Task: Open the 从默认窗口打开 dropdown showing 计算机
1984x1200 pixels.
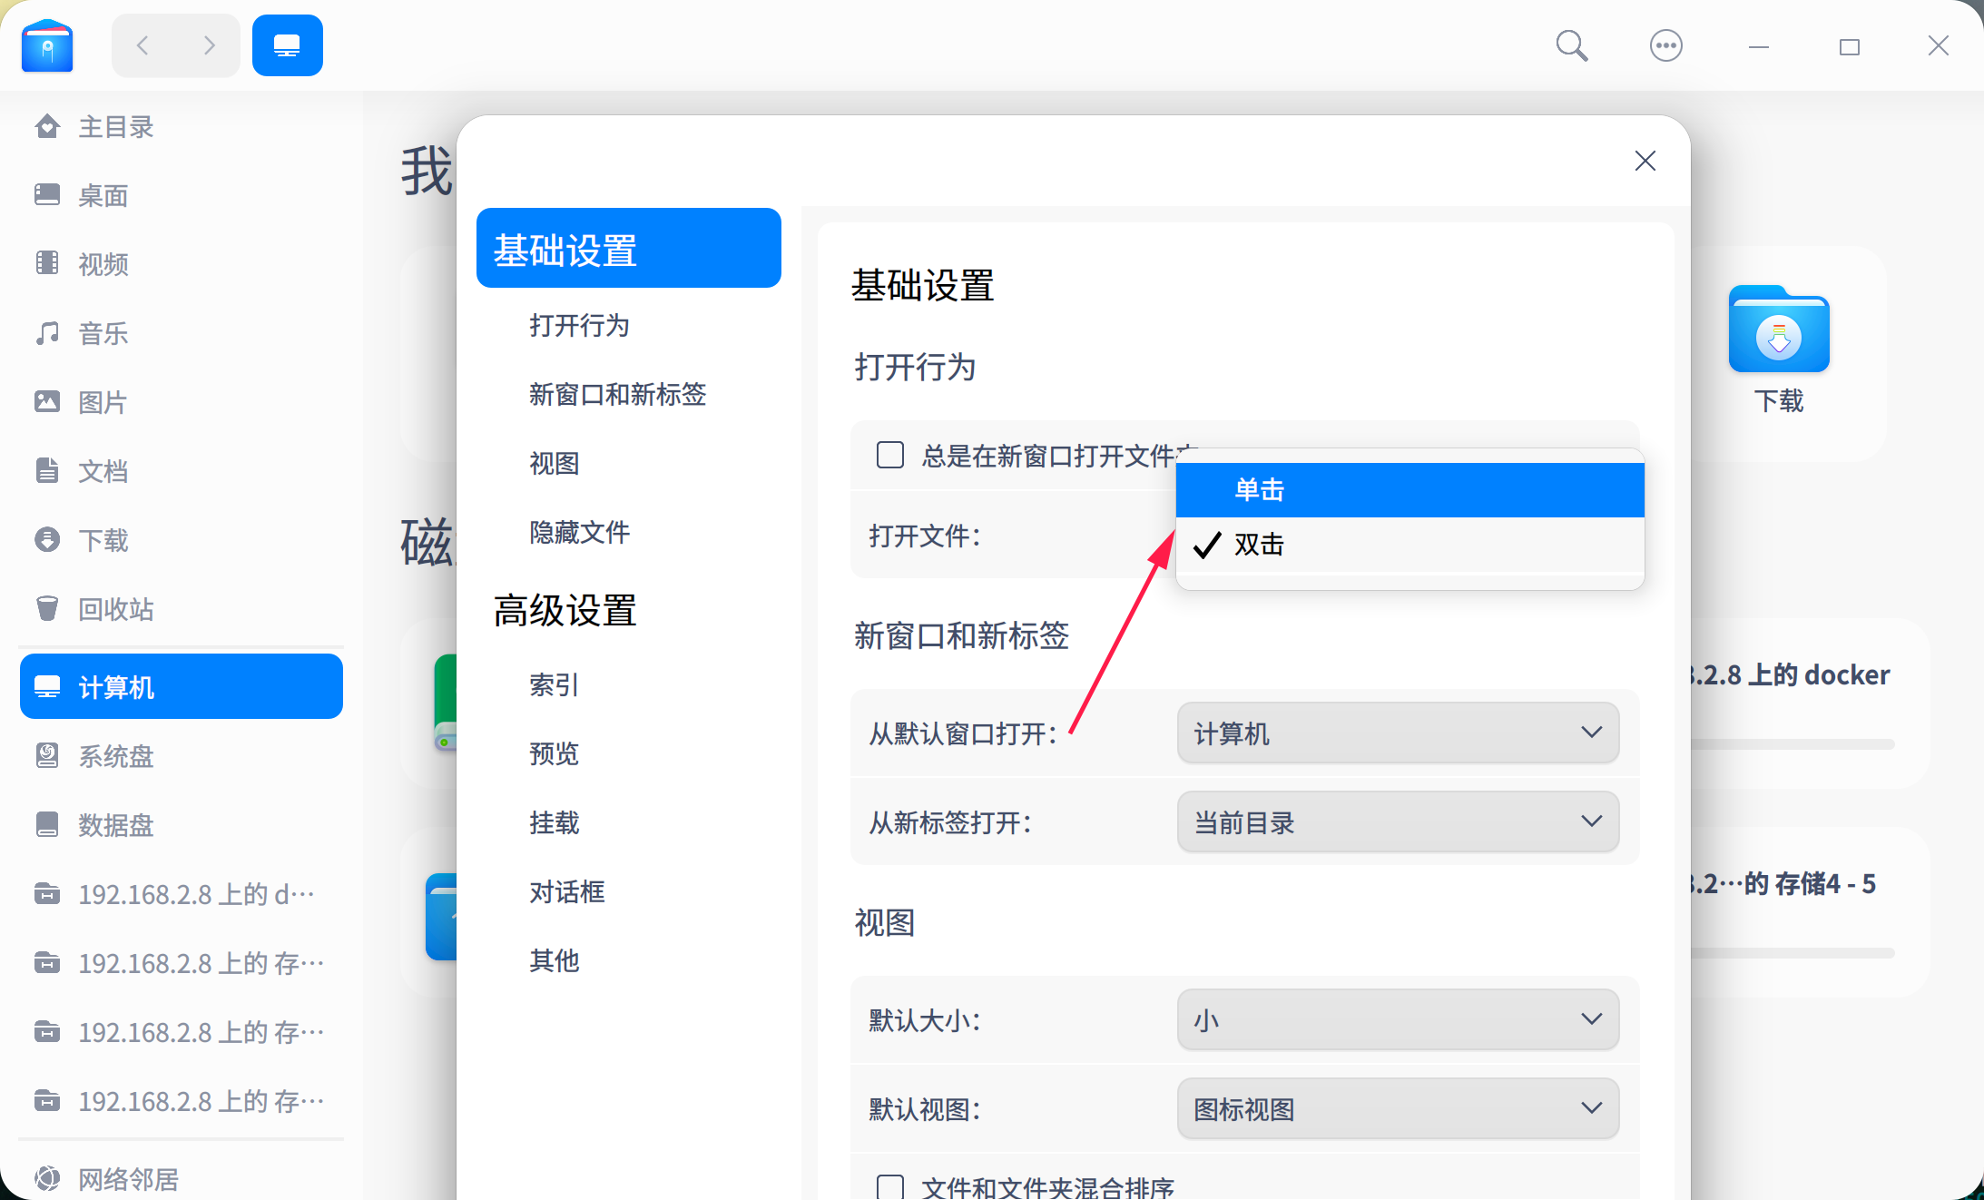Action: [x=1398, y=733]
